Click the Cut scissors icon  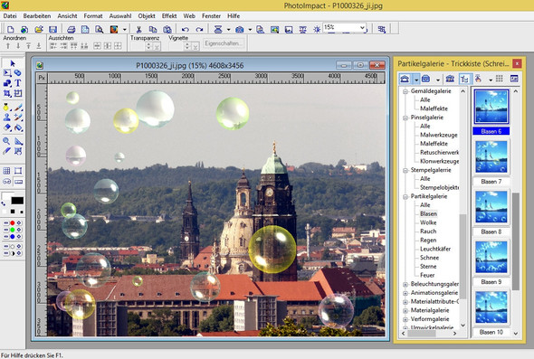click(x=138, y=30)
